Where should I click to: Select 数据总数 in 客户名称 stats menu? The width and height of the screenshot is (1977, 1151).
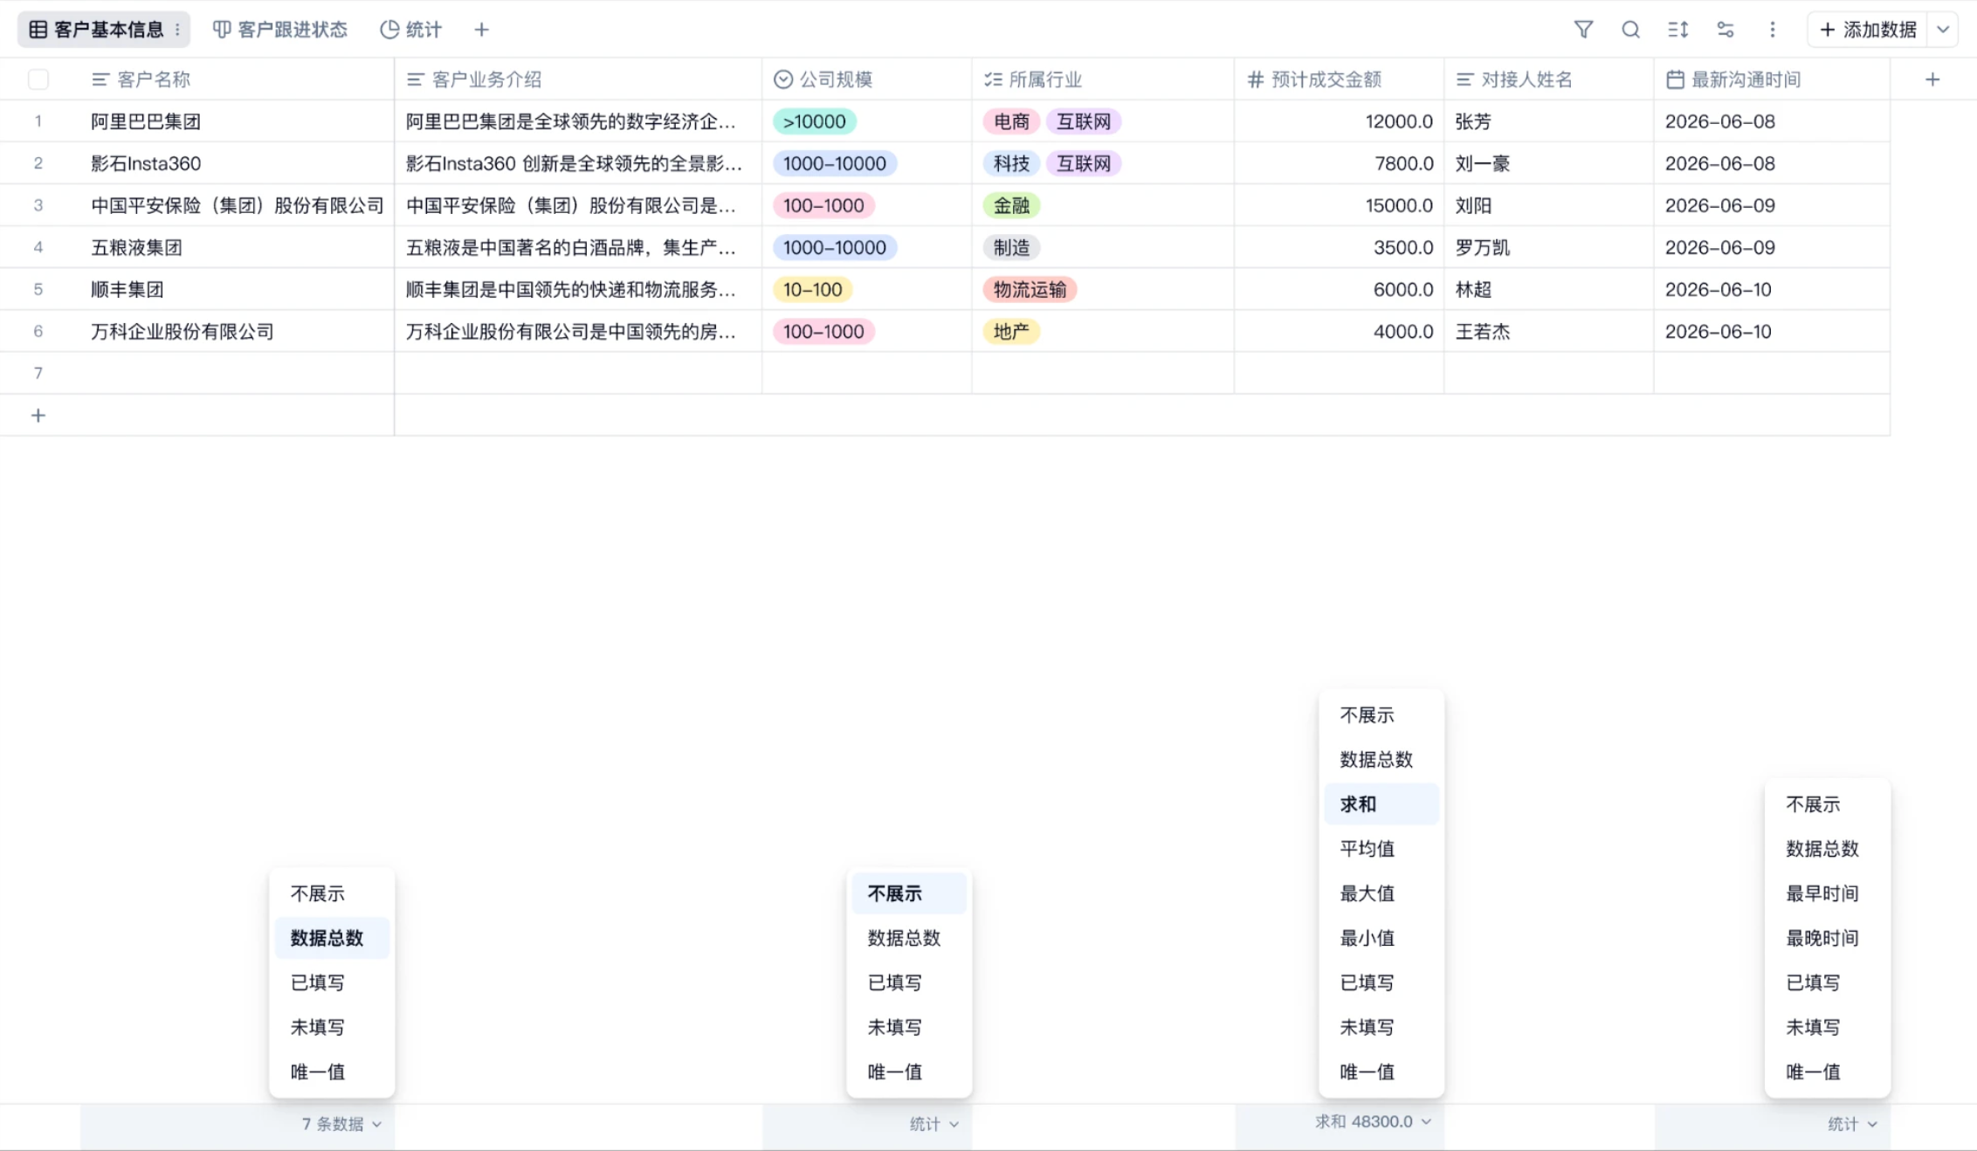point(332,938)
